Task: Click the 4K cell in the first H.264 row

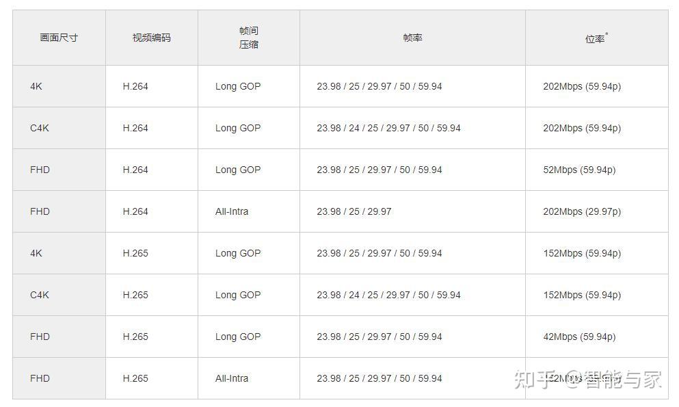Action: pos(36,86)
